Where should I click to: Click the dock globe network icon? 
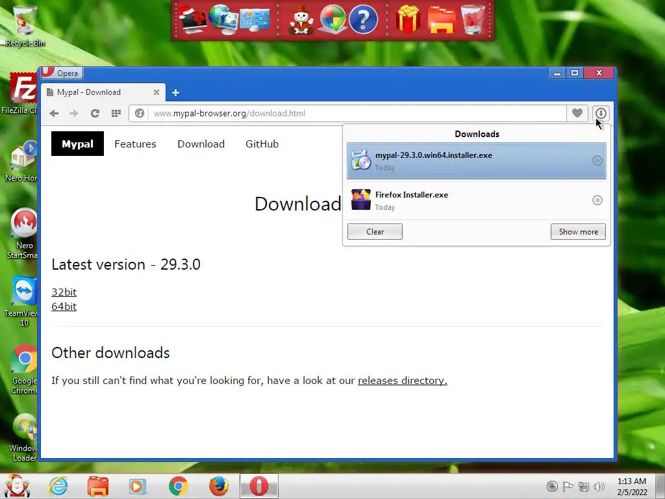click(x=223, y=19)
